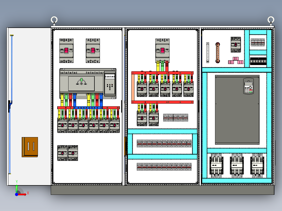
Task: Click the red X axis arrow of the triad
Action: pos(23,194)
